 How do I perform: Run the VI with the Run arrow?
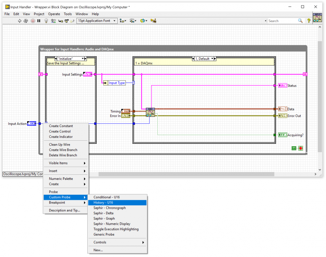click(19, 21)
